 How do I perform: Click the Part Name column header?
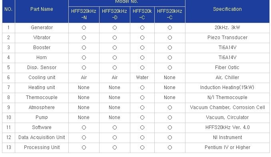42,9
